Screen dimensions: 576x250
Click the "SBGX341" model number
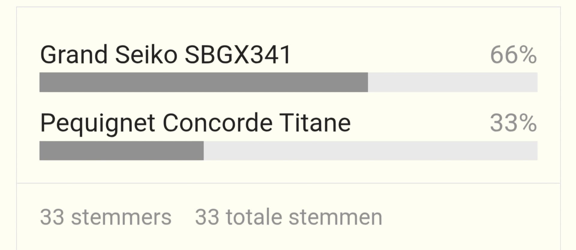pyautogui.click(x=238, y=55)
